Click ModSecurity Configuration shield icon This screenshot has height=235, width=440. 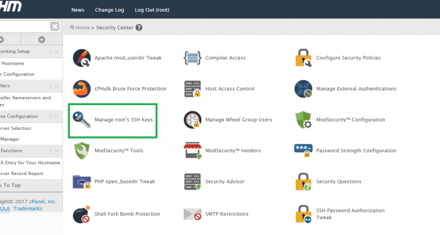[x=303, y=120]
